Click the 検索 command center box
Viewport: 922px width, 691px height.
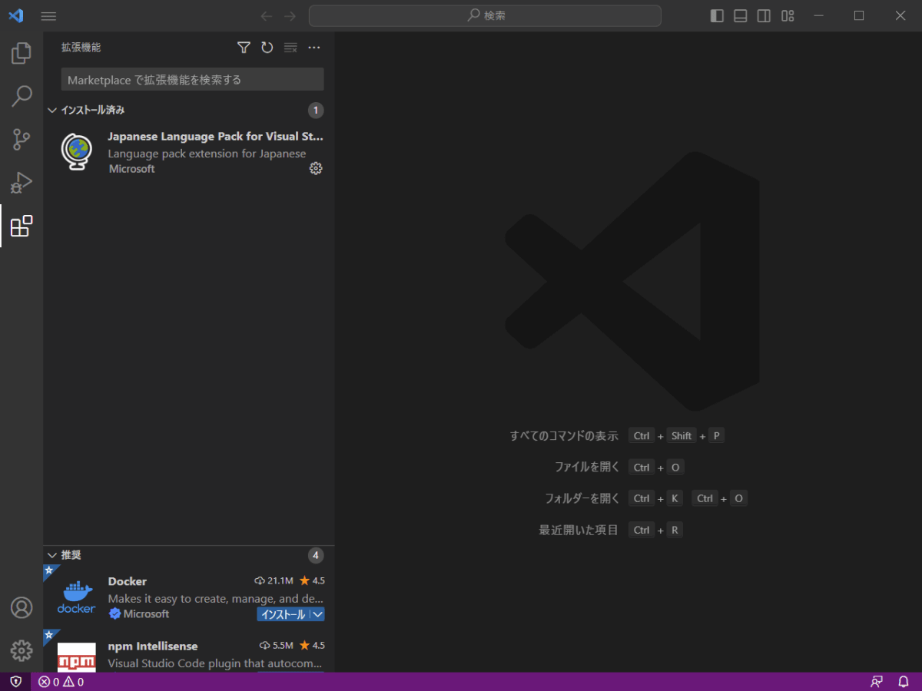click(x=485, y=15)
